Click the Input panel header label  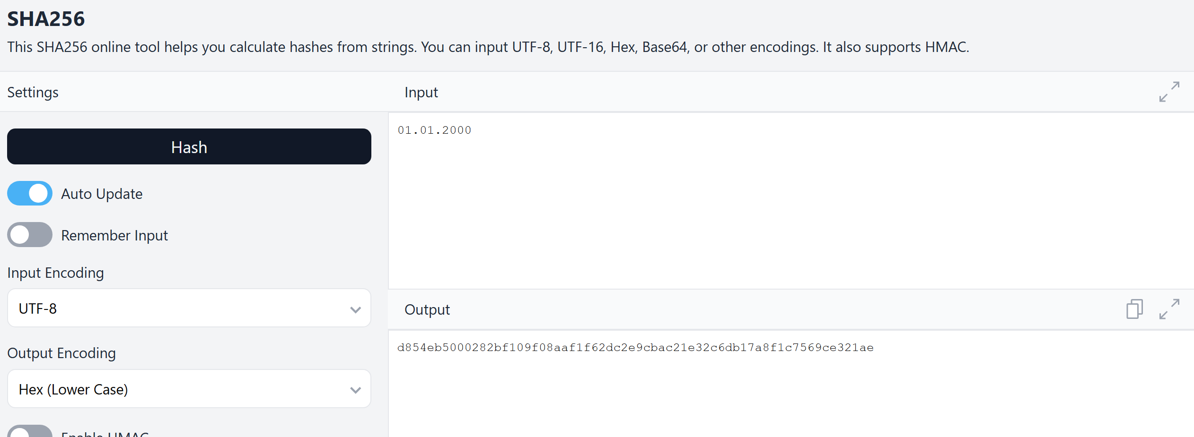(421, 93)
